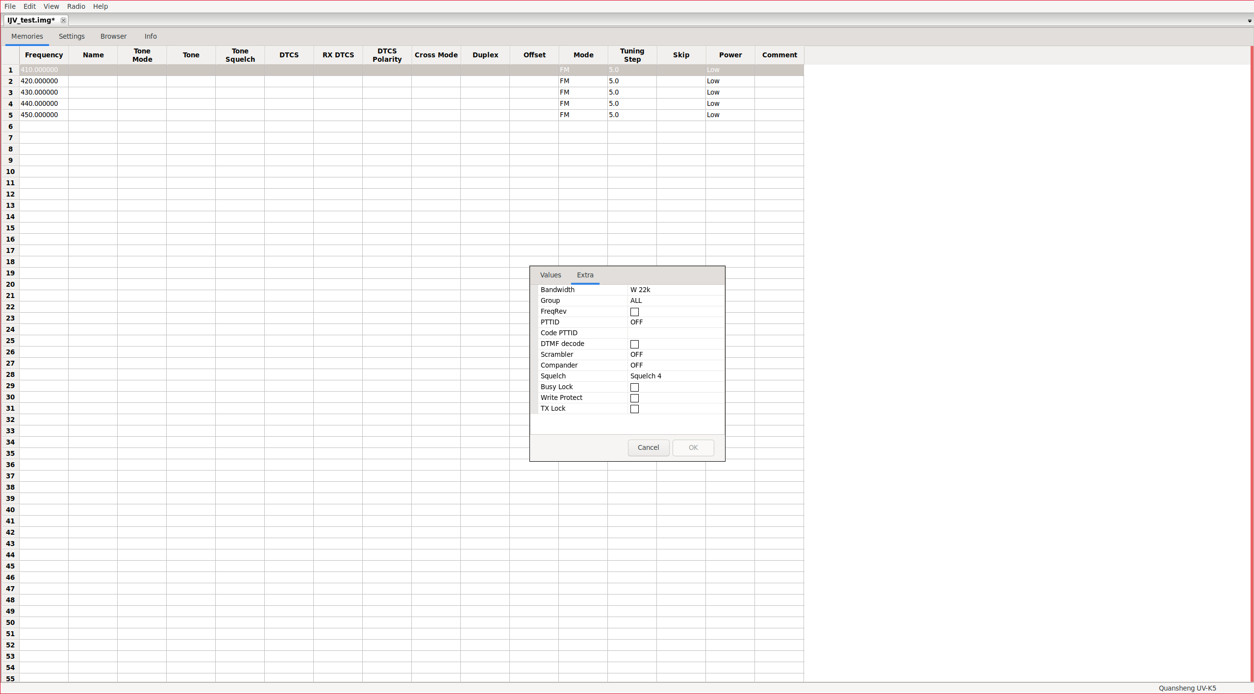Change the Scrambler OFF value

(x=675, y=354)
